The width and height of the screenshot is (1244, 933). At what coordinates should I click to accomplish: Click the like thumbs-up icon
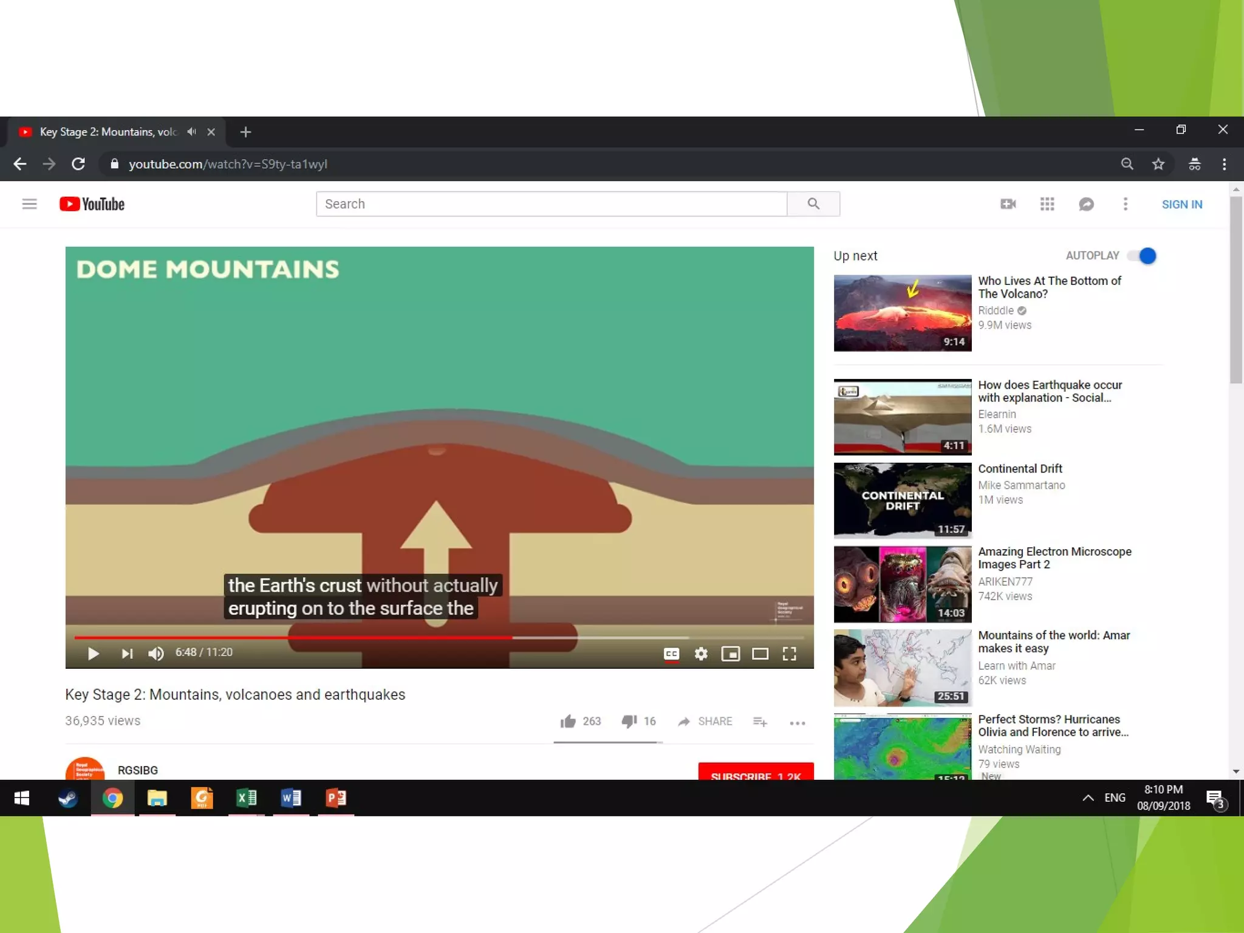coord(568,721)
